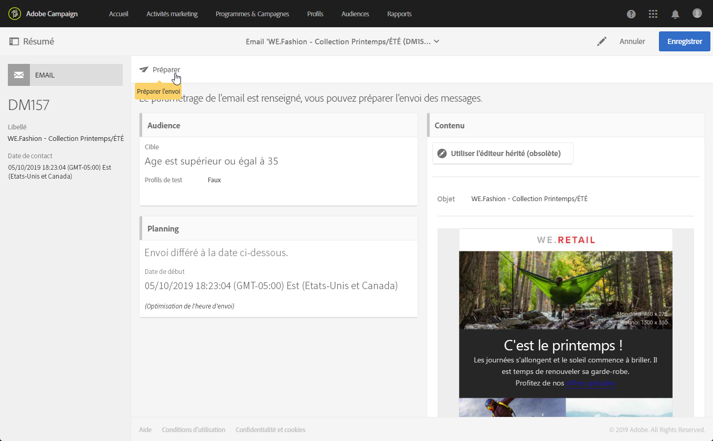The width and height of the screenshot is (713, 441).
Task: Click Utiliser l'éditeur hérité (obsolète) button
Action: point(503,153)
